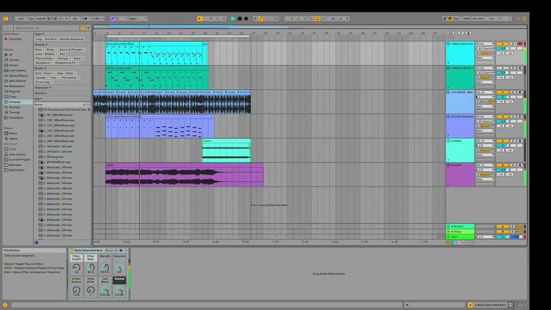Open the Audio Effects category in the browser

18,76
